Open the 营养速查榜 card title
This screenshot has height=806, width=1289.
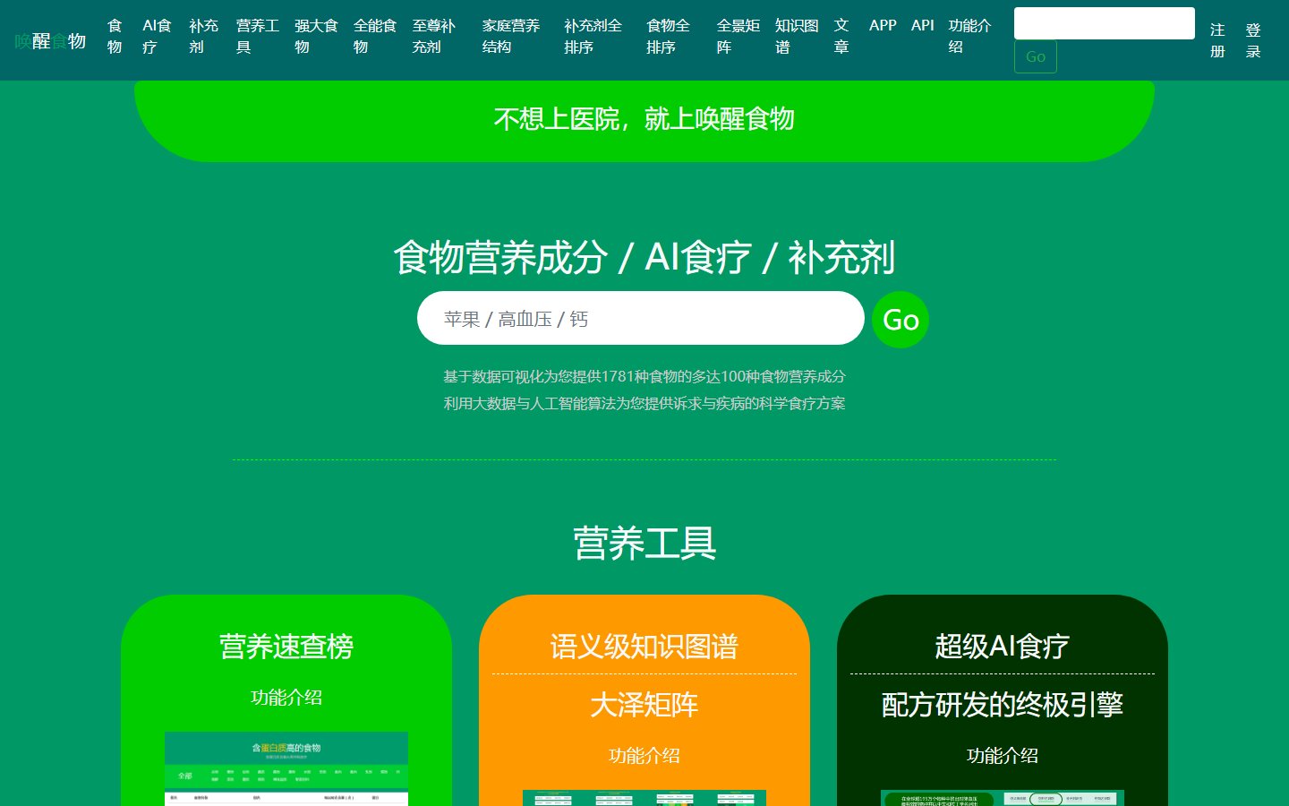286,647
